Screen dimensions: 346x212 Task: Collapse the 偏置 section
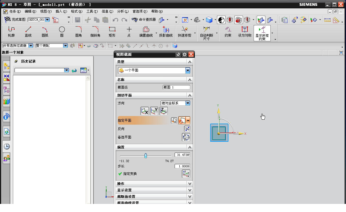click(x=190, y=147)
